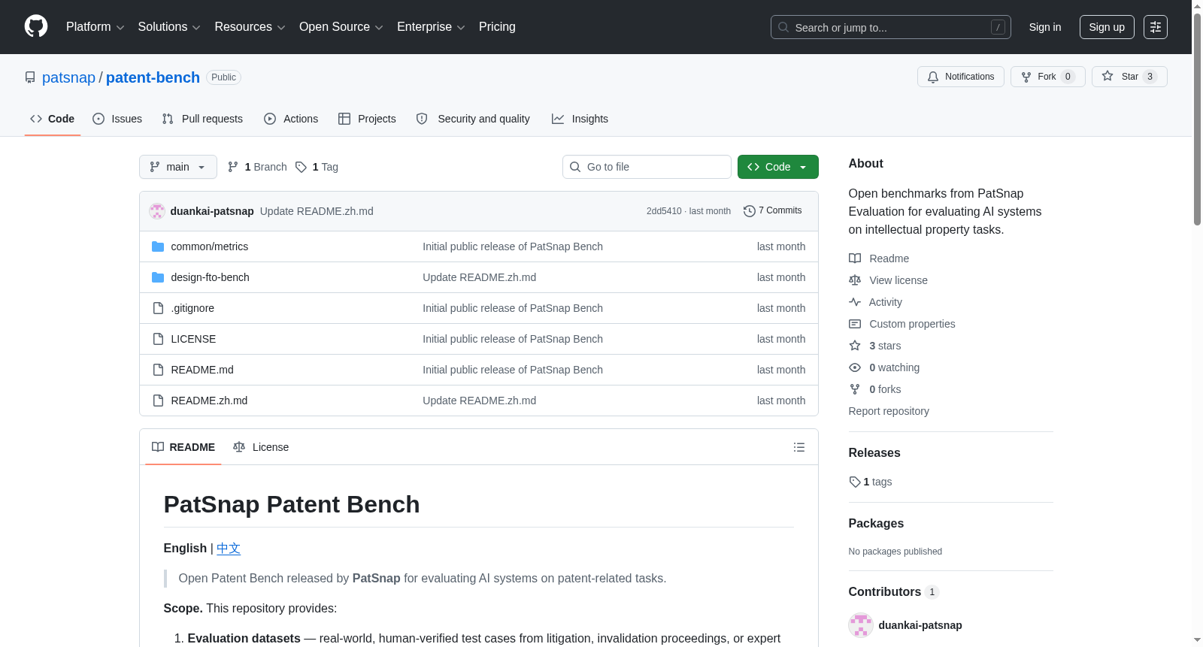Select the .gitignore file icon
This screenshot has width=1203, height=647.
(x=158, y=308)
